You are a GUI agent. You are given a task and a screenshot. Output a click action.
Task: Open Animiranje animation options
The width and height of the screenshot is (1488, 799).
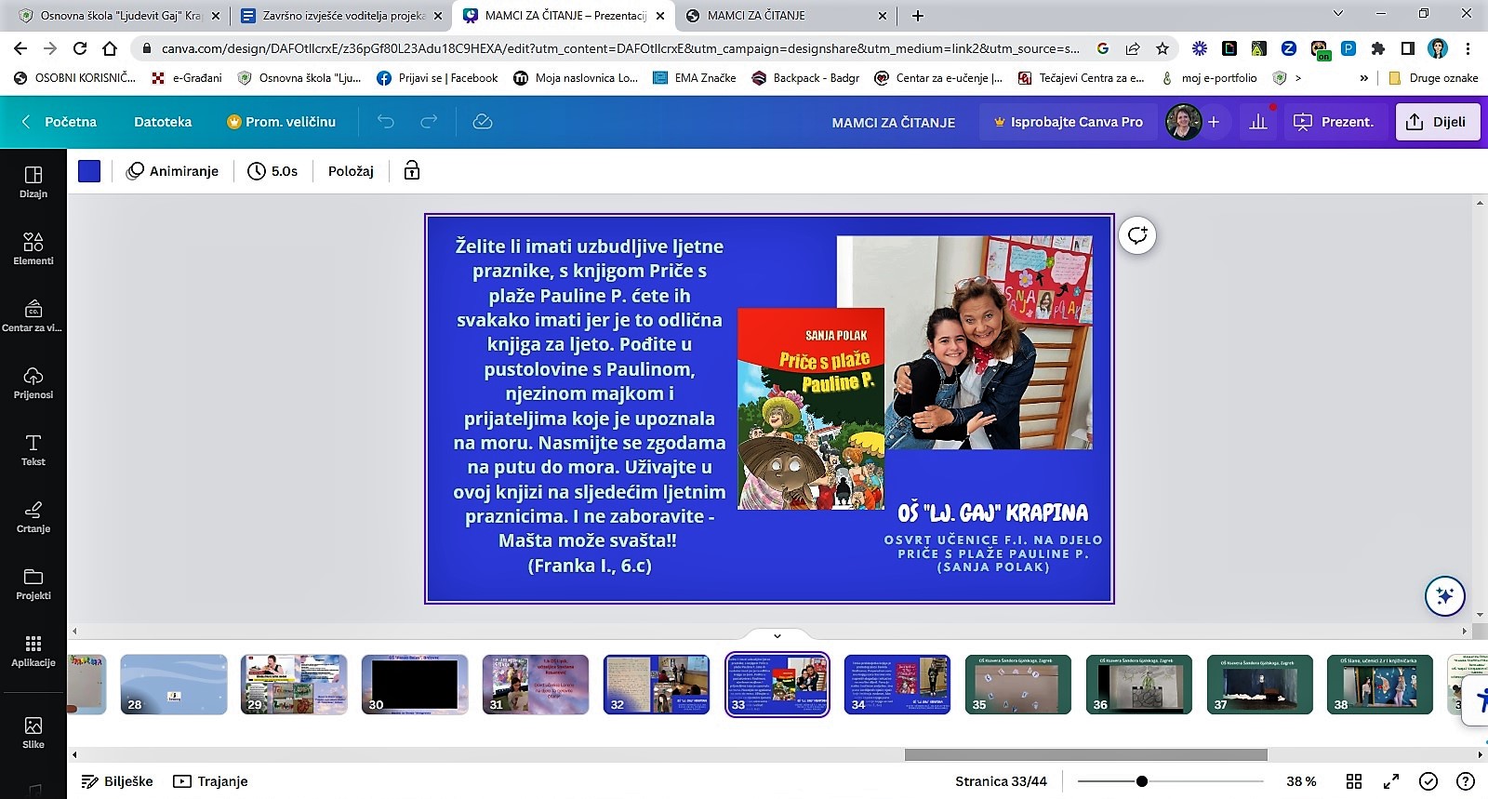click(x=173, y=171)
